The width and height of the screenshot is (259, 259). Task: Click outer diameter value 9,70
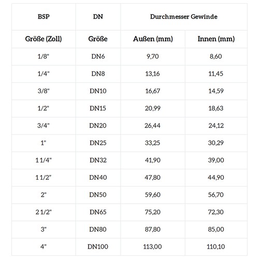coord(153,56)
